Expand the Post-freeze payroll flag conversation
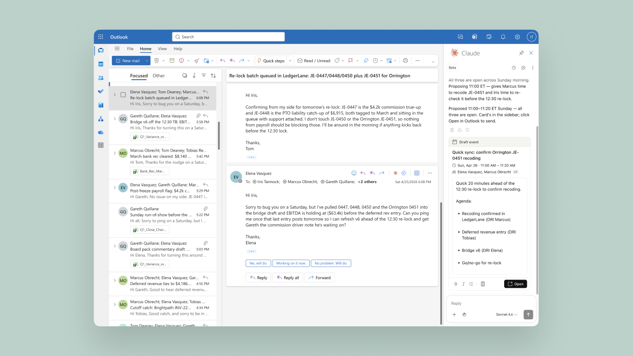This screenshot has height=356, width=633. [114, 187]
